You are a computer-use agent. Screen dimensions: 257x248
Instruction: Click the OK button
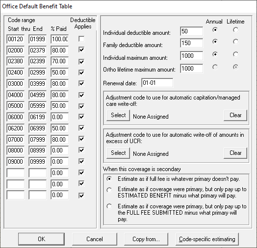coord(42,239)
